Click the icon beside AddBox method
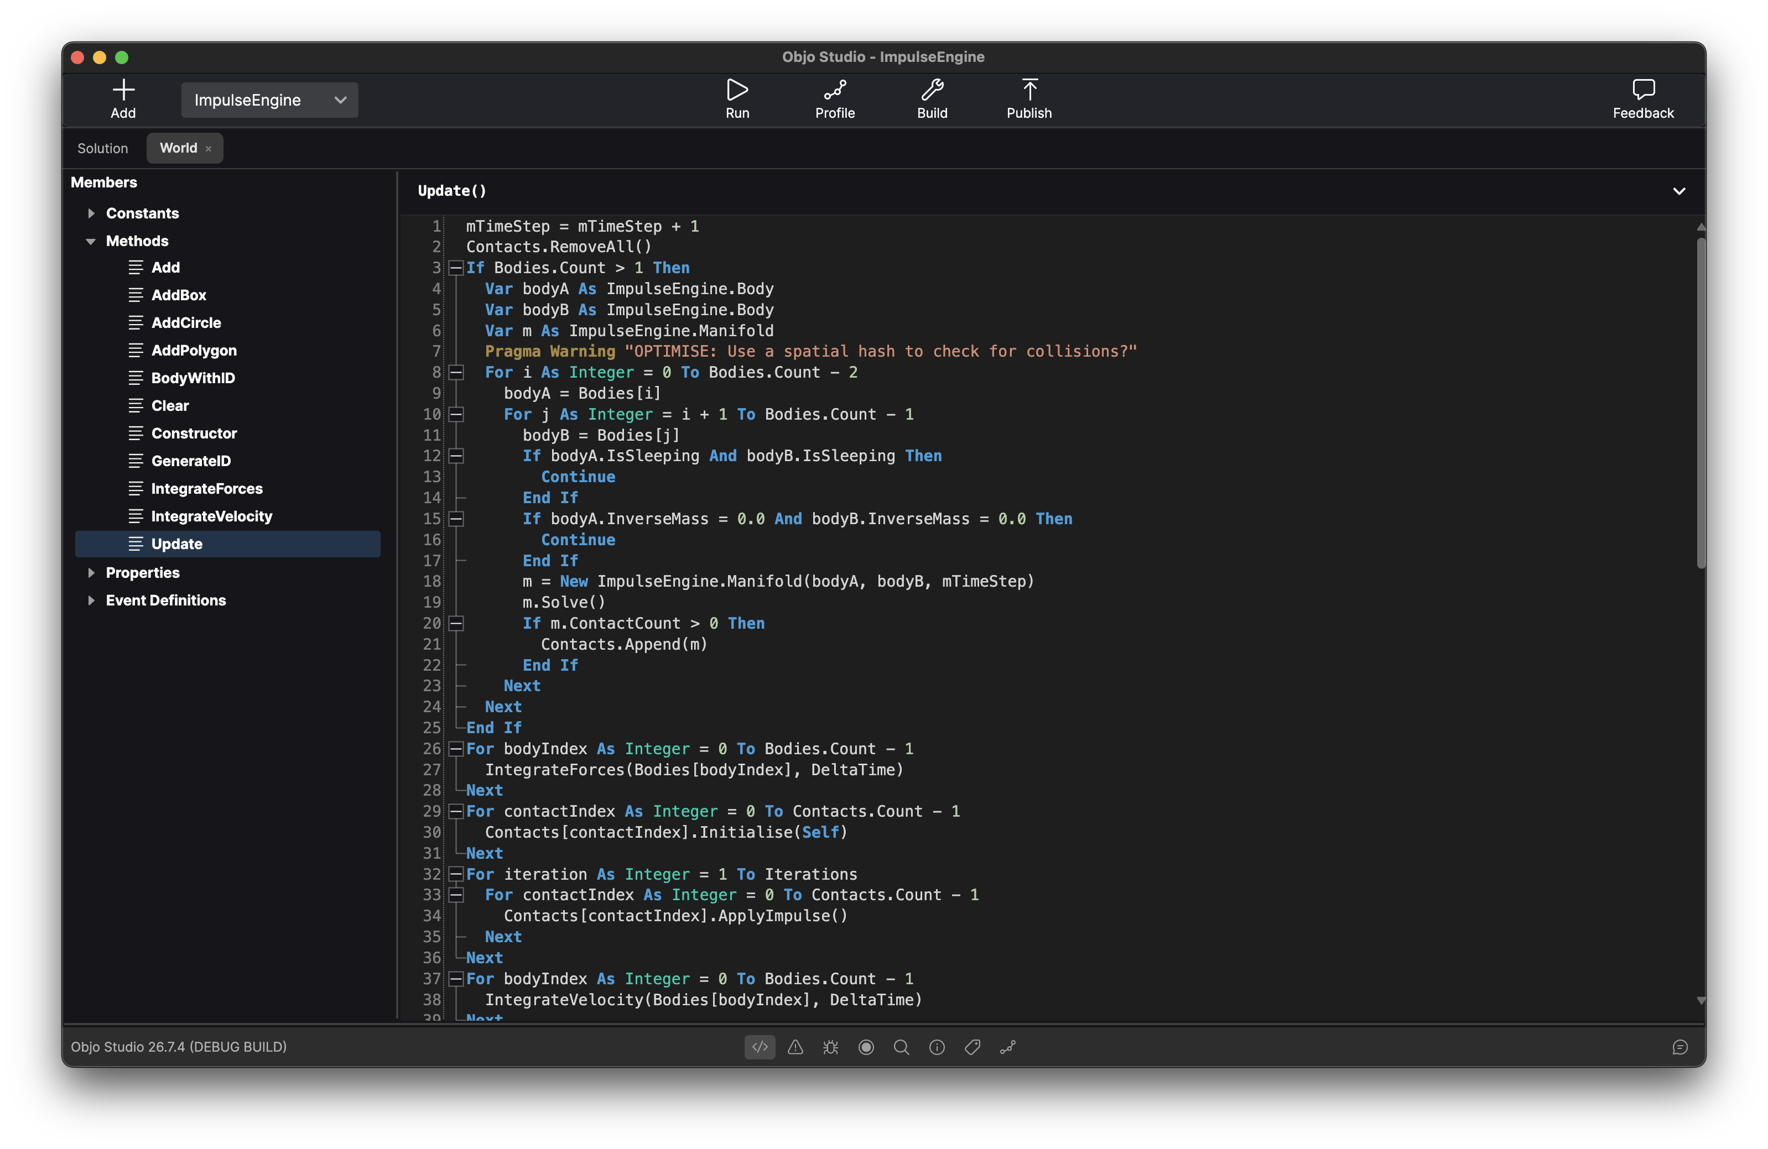The width and height of the screenshot is (1768, 1149). point(135,295)
